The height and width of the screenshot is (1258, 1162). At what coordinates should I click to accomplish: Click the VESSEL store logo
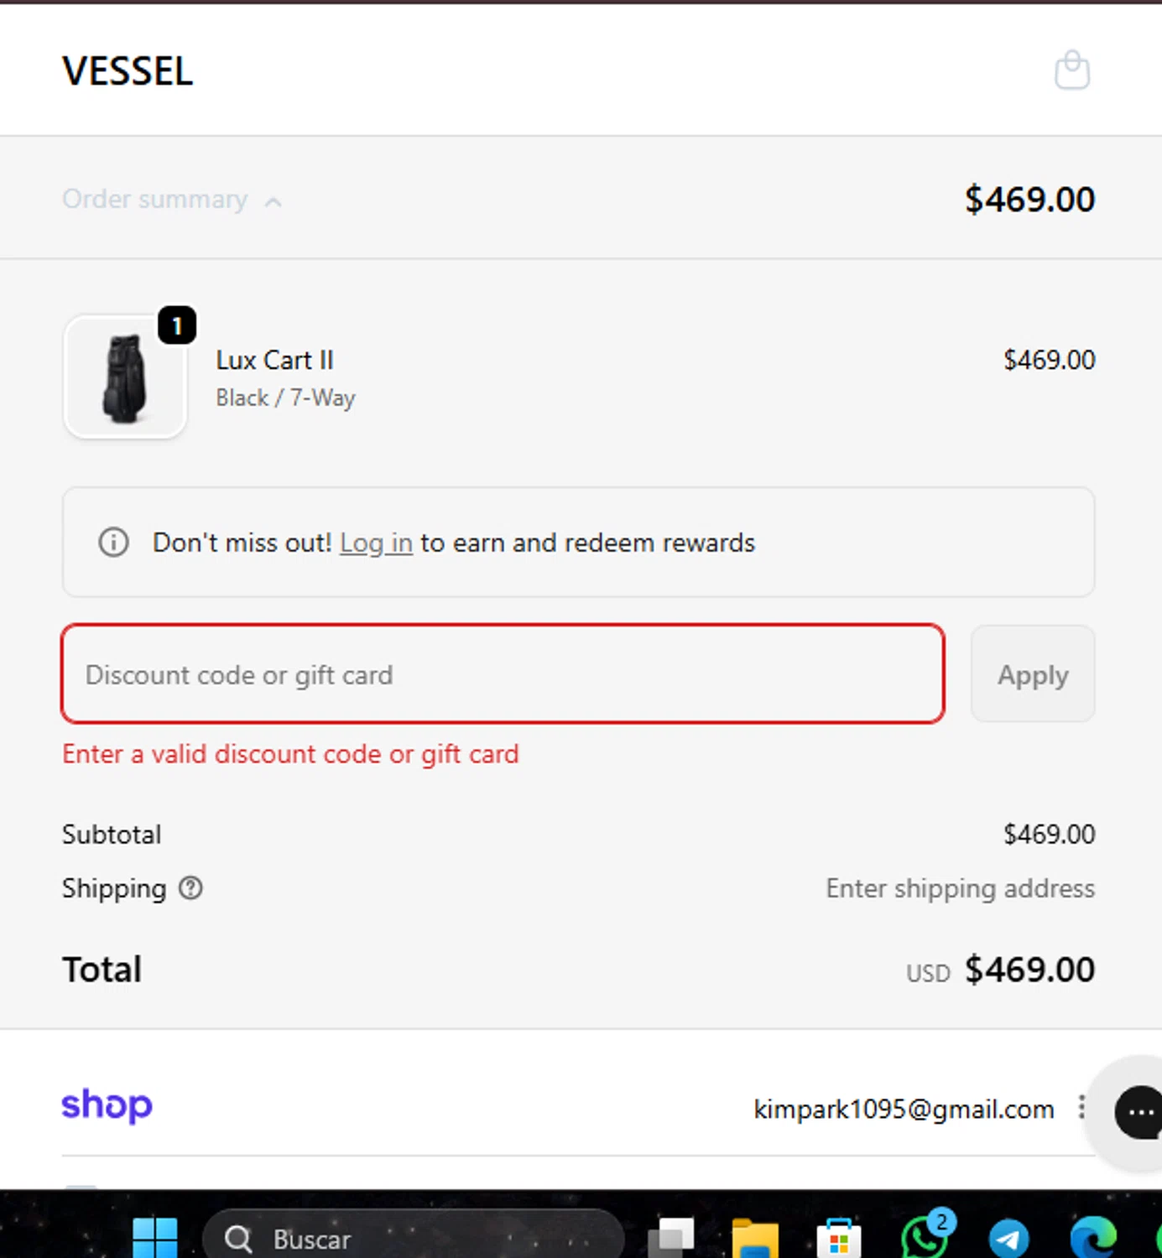click(x=128, y=71)
